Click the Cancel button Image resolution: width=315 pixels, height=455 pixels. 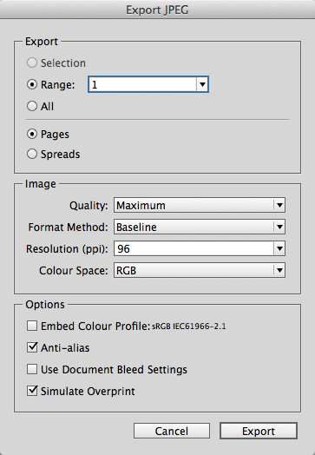(172, 431)
